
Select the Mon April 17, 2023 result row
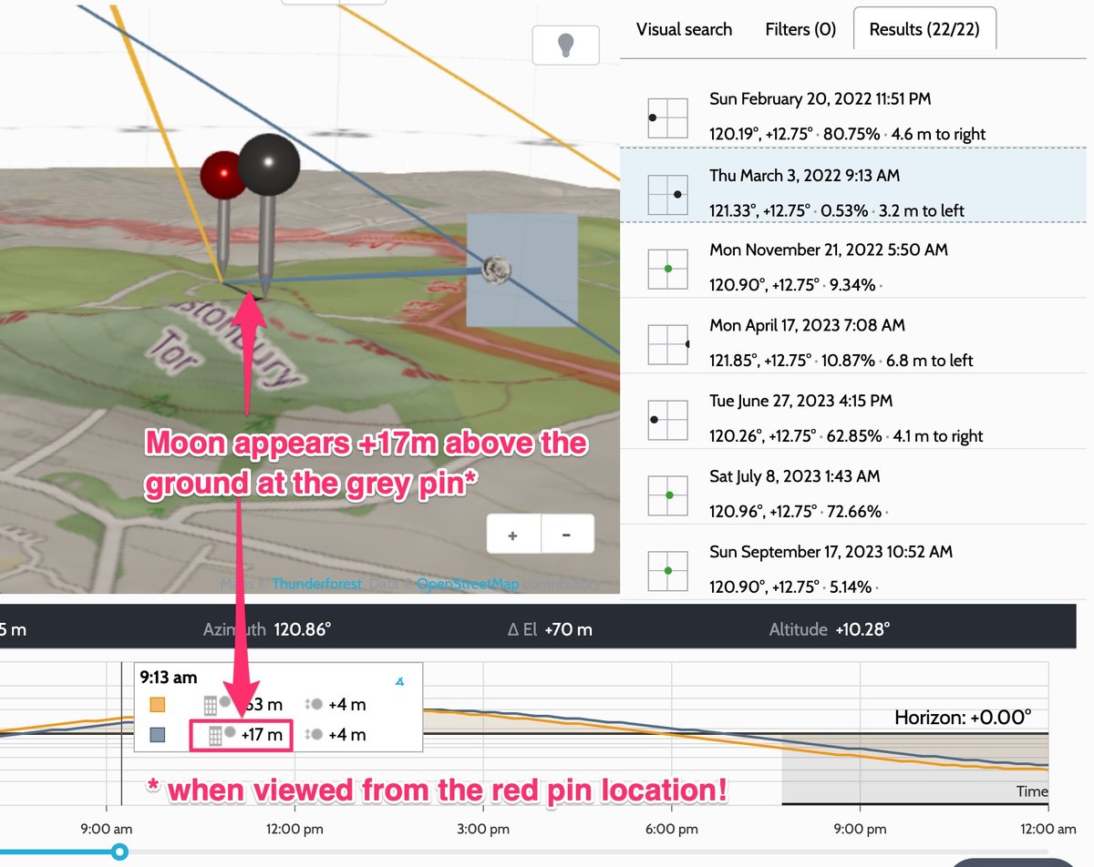coord(848,342)
